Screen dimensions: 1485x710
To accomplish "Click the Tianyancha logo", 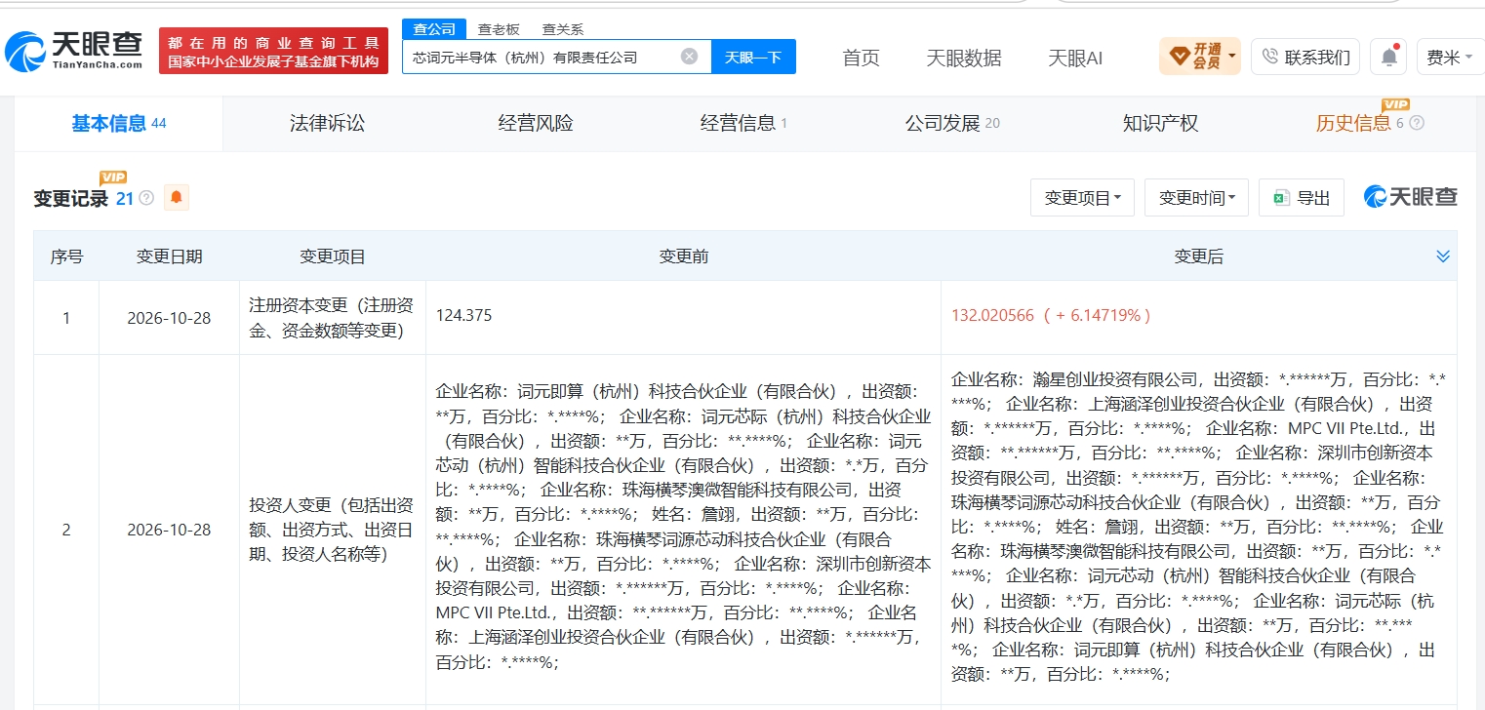I will [x=74, y=51].
